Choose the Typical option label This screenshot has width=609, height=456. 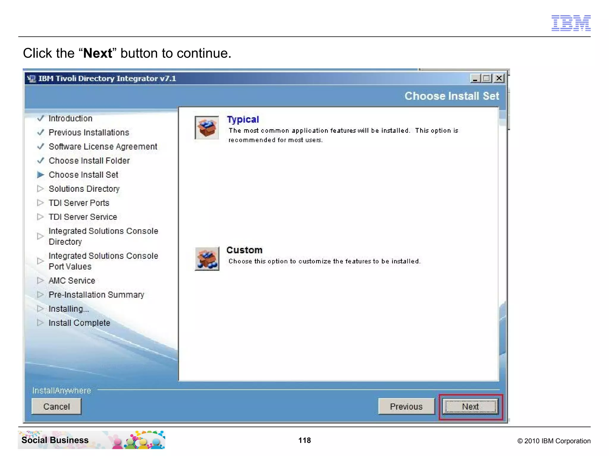click(x=243, y=119)
